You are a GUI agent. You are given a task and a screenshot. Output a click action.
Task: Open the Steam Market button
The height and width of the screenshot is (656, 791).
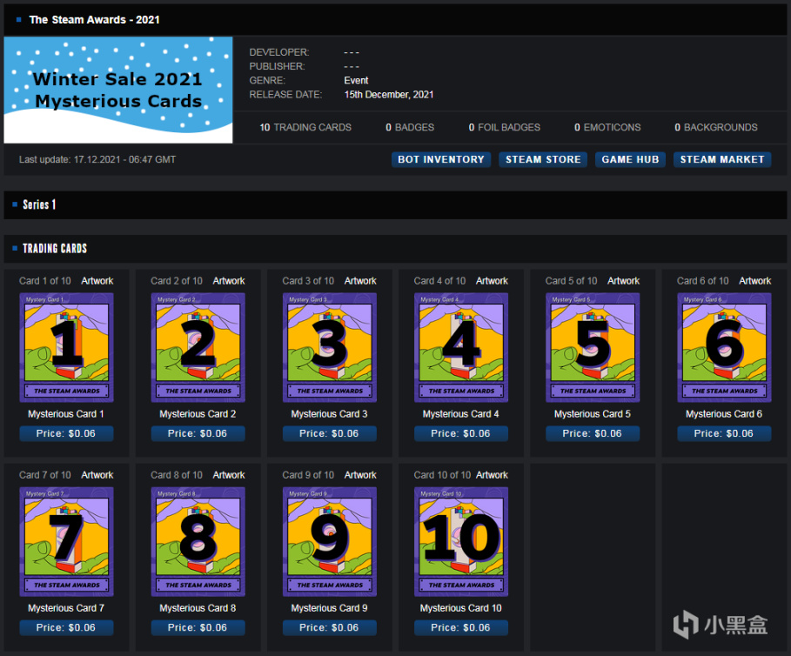[x=722, y=159]
